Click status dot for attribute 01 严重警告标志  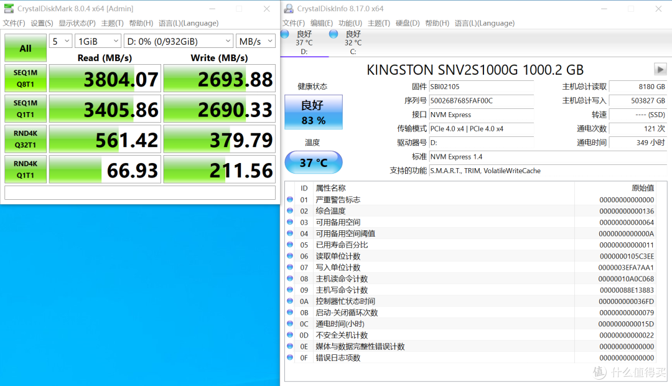tap(290, 199)
